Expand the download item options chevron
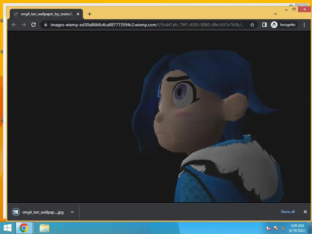Image resolution: width=312 pixels, height=234 pixels. 72,212
